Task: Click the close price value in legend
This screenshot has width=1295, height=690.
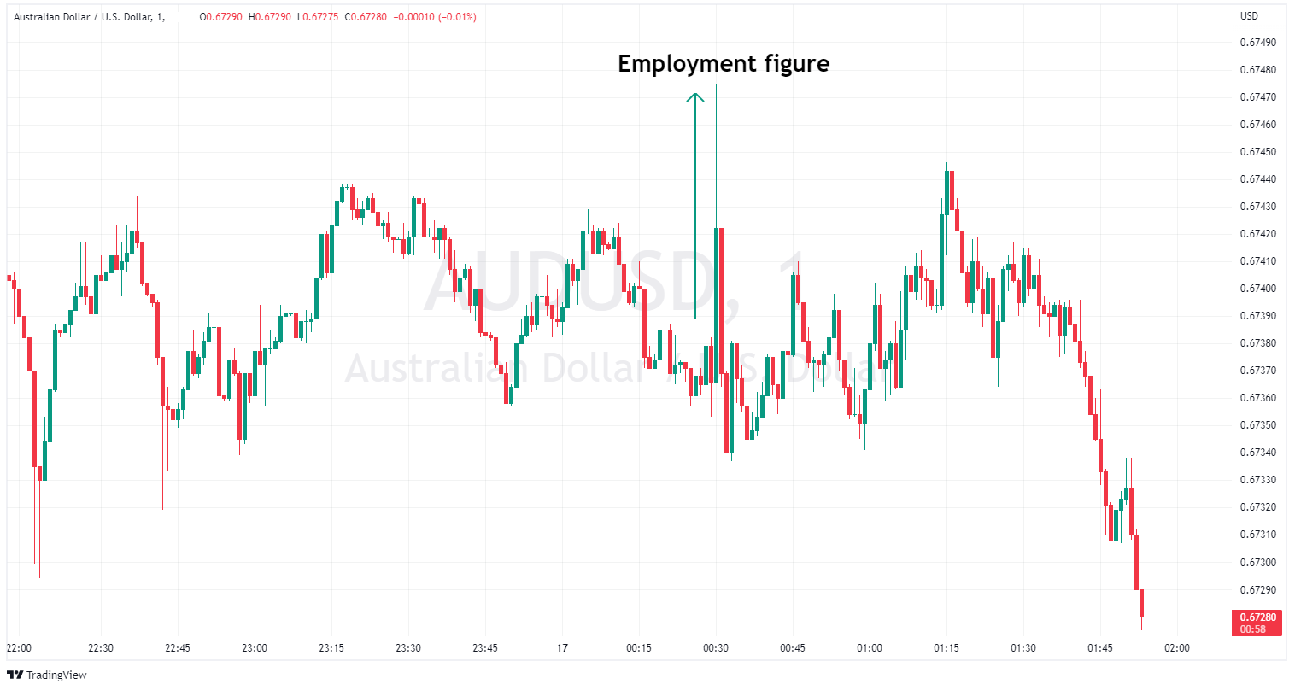Action: [369, 17]
